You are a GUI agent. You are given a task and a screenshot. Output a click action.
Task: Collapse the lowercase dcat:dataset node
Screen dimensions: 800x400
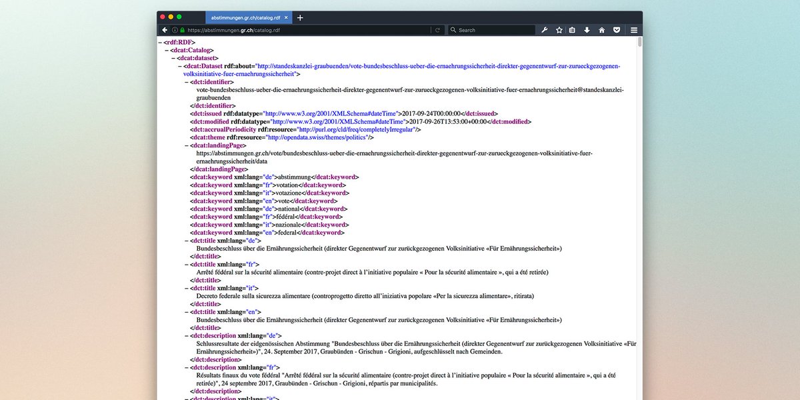173,58
